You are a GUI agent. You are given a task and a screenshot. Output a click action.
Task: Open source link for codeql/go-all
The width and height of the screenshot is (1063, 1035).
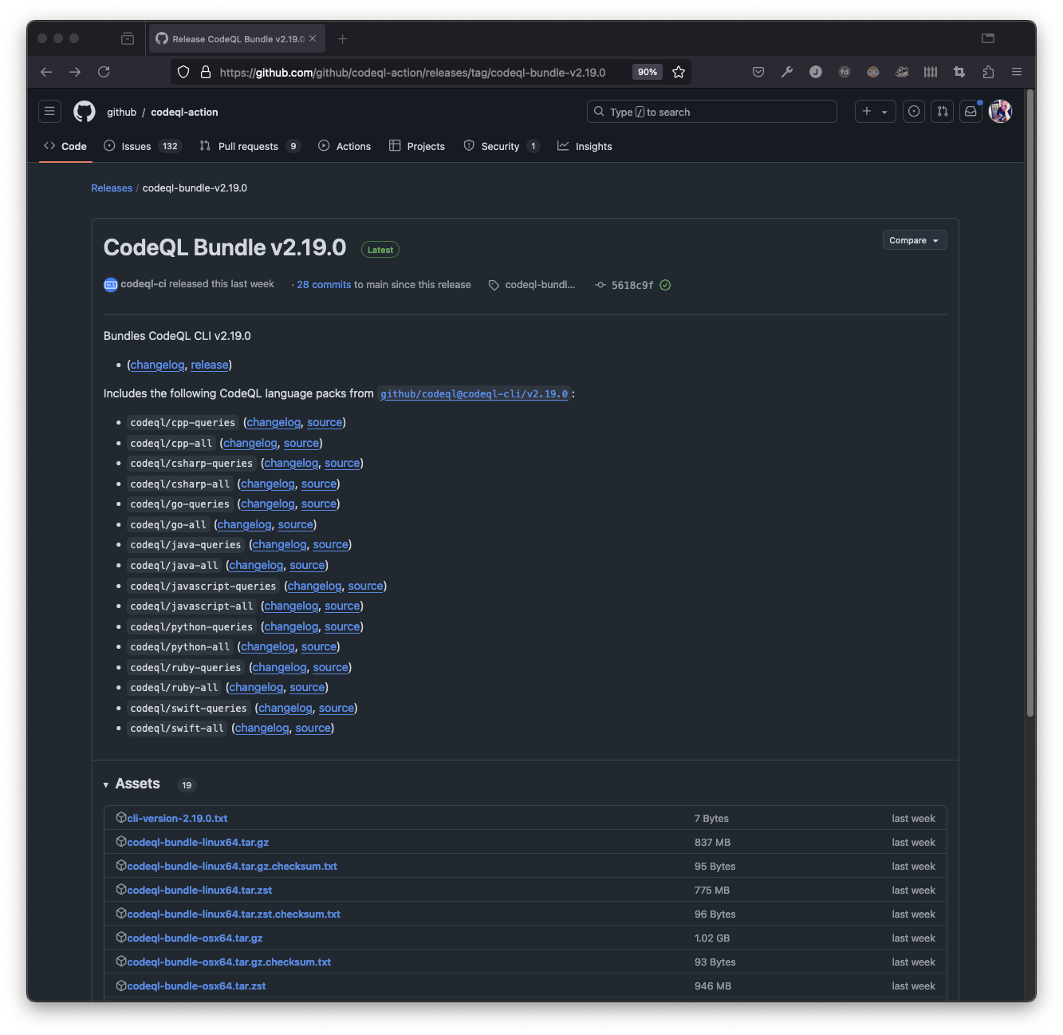coord(295,524)
